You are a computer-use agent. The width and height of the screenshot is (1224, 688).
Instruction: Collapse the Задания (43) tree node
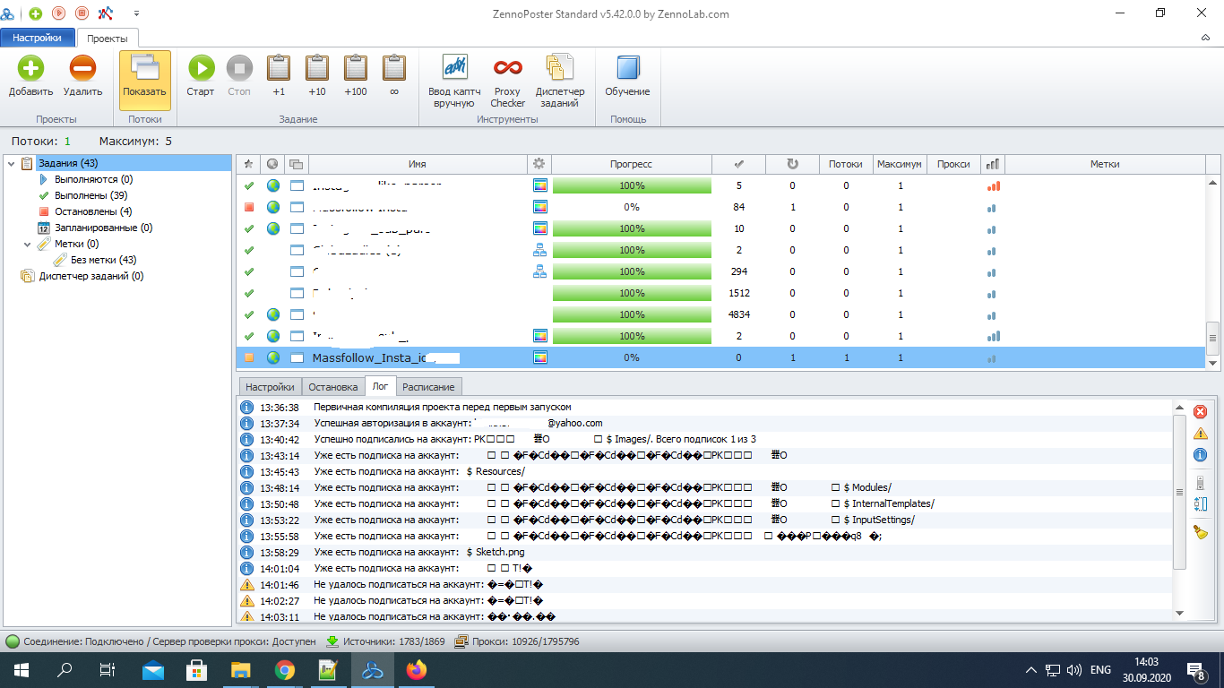click(x=11, y=163)
